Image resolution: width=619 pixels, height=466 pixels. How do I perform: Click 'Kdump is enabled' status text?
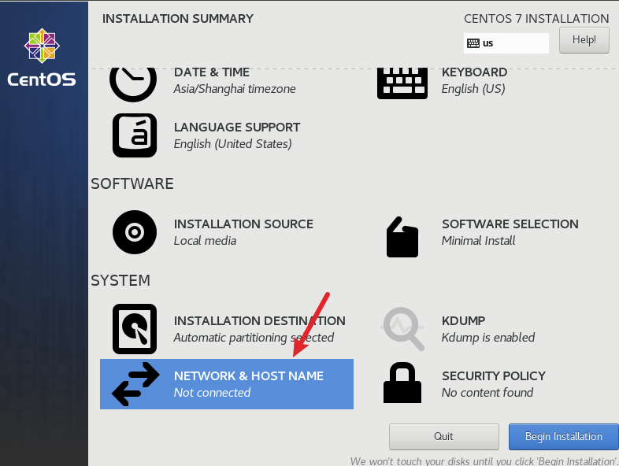click(488, 338)
